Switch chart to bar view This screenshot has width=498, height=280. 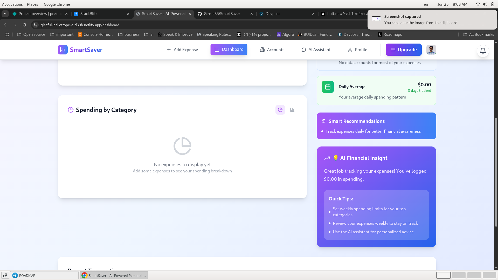[292, 110]
